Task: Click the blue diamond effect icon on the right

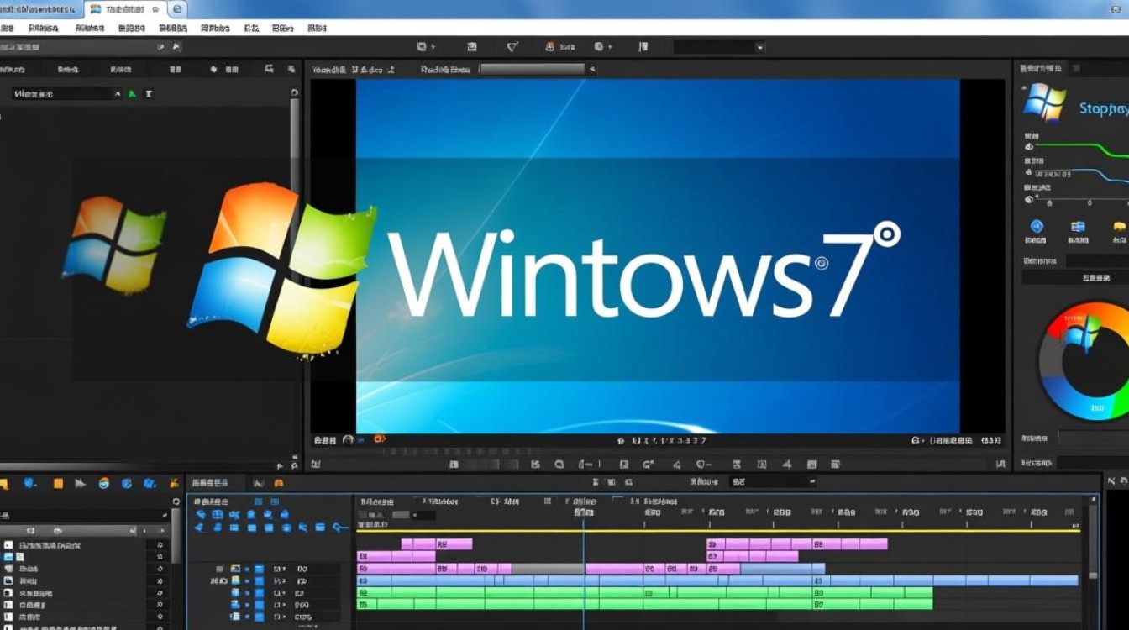Action: click(x=1037, y=227)
